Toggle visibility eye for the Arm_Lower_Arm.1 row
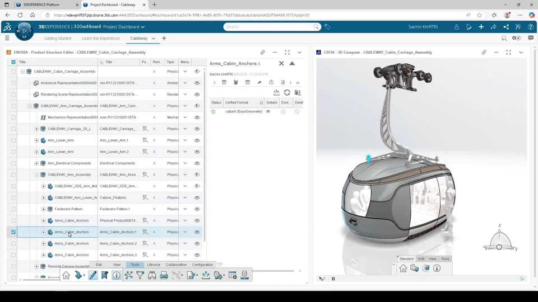538x302 pixels. (197, 140)
